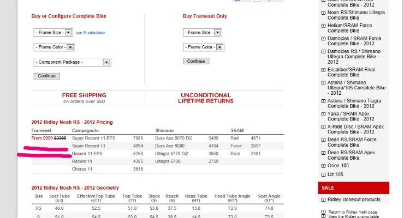The image size is (404, 218).
Task: Click the price value 4071
Action: click(256, 138)
